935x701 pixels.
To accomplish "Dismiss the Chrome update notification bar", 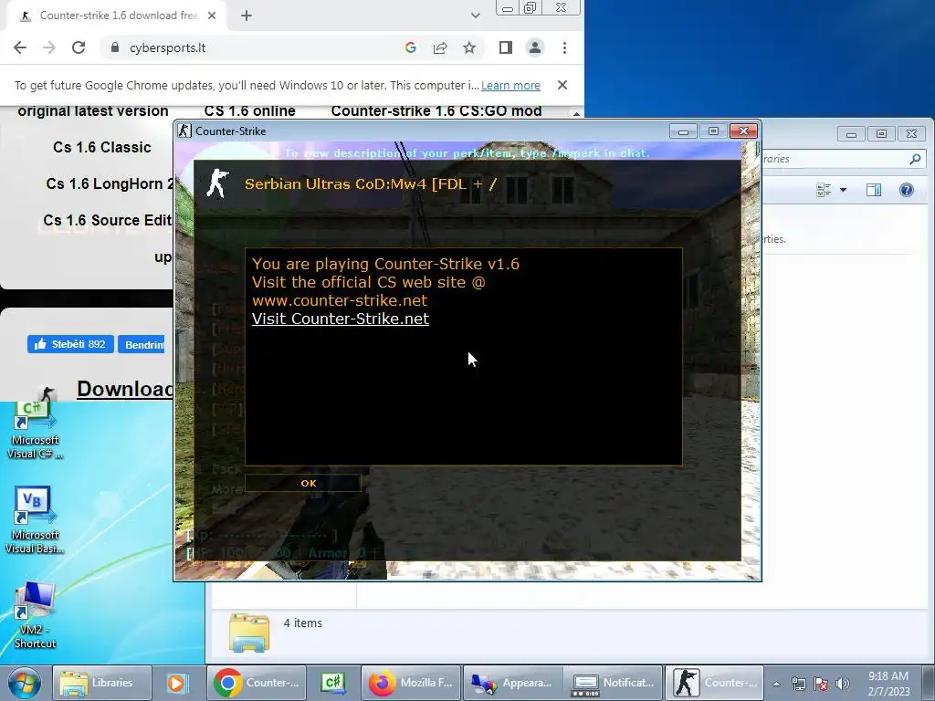I will (562, 85).
